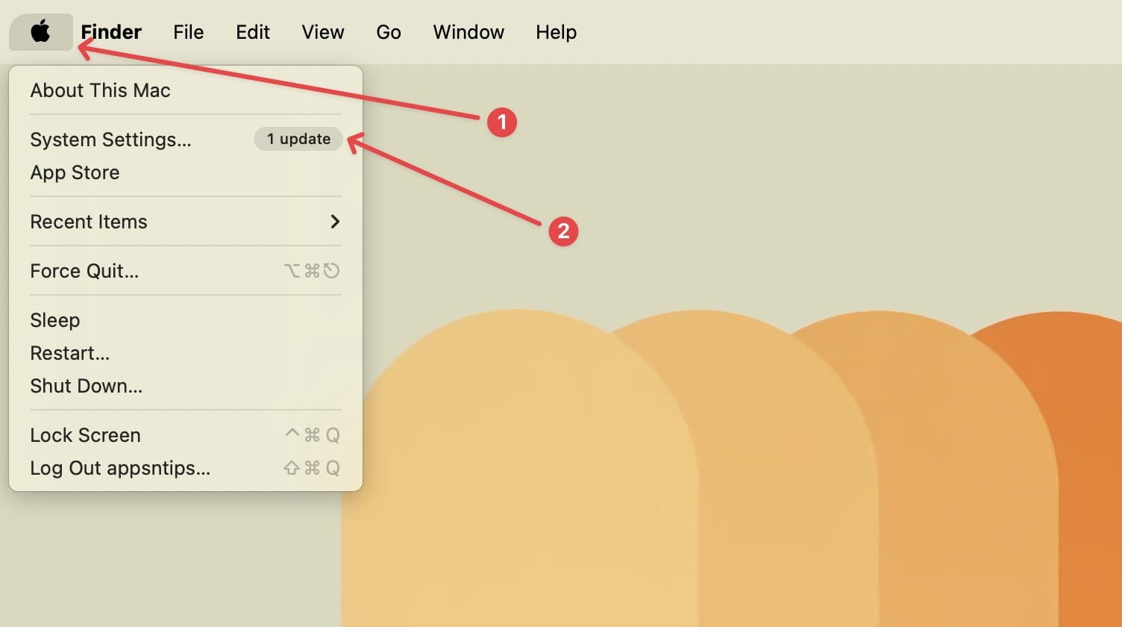The width and height of the screenshot is (1122, 627).
Task: Open the Edit menu
Action: (x=253, y=32)
